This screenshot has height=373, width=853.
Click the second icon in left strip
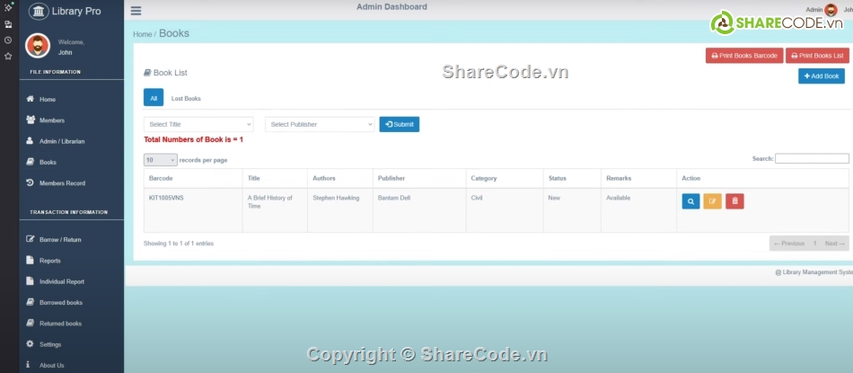point(8,24)
